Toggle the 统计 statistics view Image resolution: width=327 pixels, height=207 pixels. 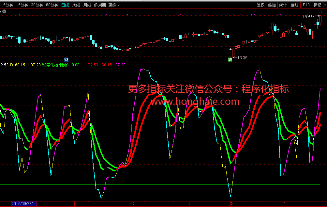pos(283,5)
